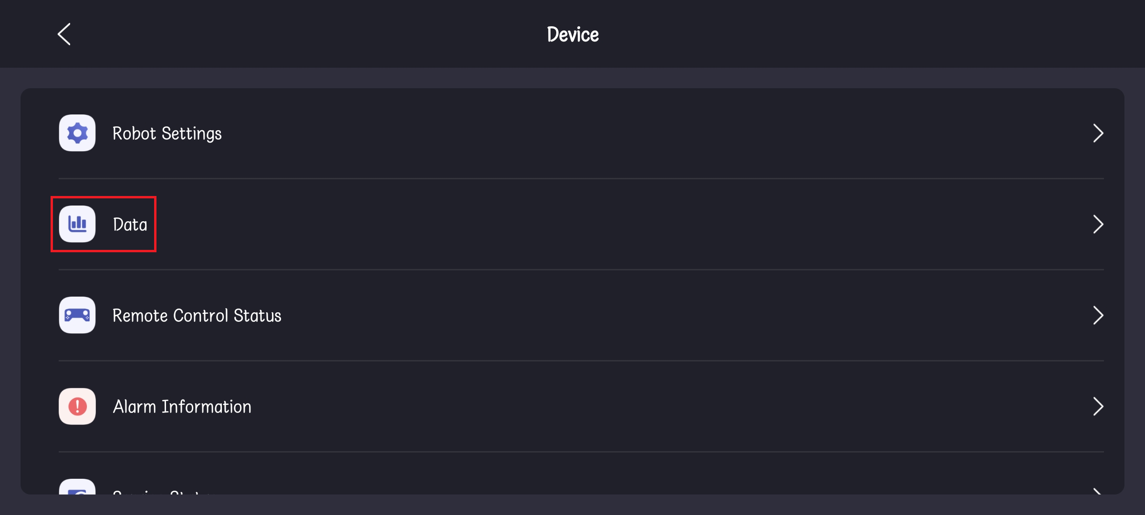The image size is (1145, 515).
Task: Tap the back arrow icon
Action: (x=64, y=34)
